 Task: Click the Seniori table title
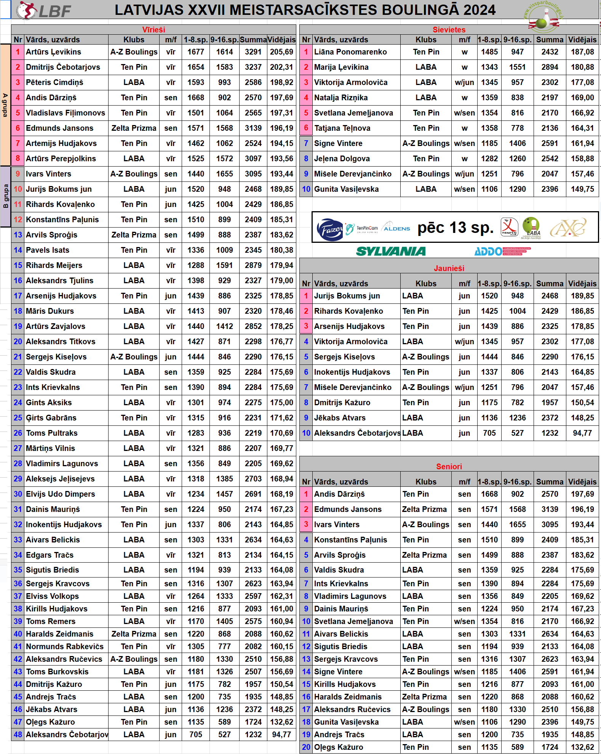click(449, 467)
